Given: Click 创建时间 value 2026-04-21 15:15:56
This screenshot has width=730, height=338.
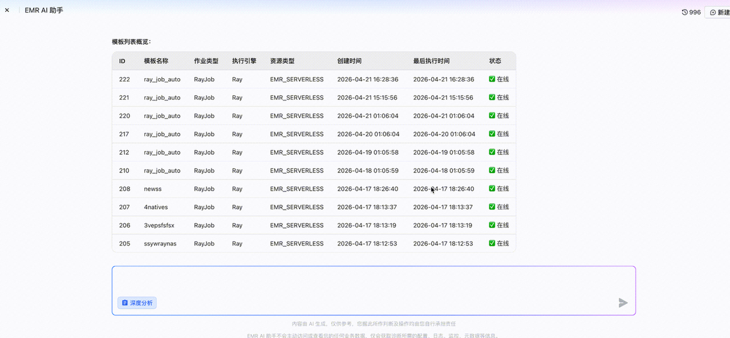Looking at the screenshot, I should coord(367,98).
